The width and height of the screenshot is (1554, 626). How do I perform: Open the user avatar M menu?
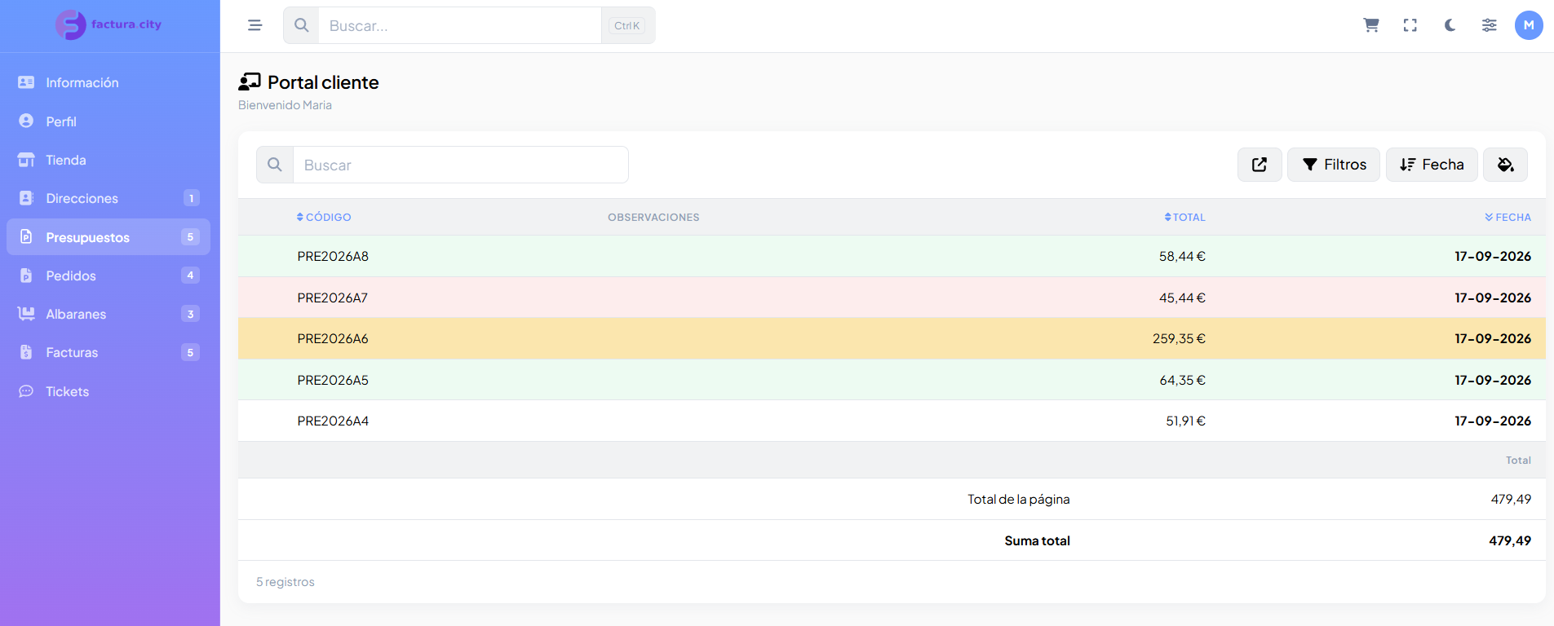(x=1529, y=25)
